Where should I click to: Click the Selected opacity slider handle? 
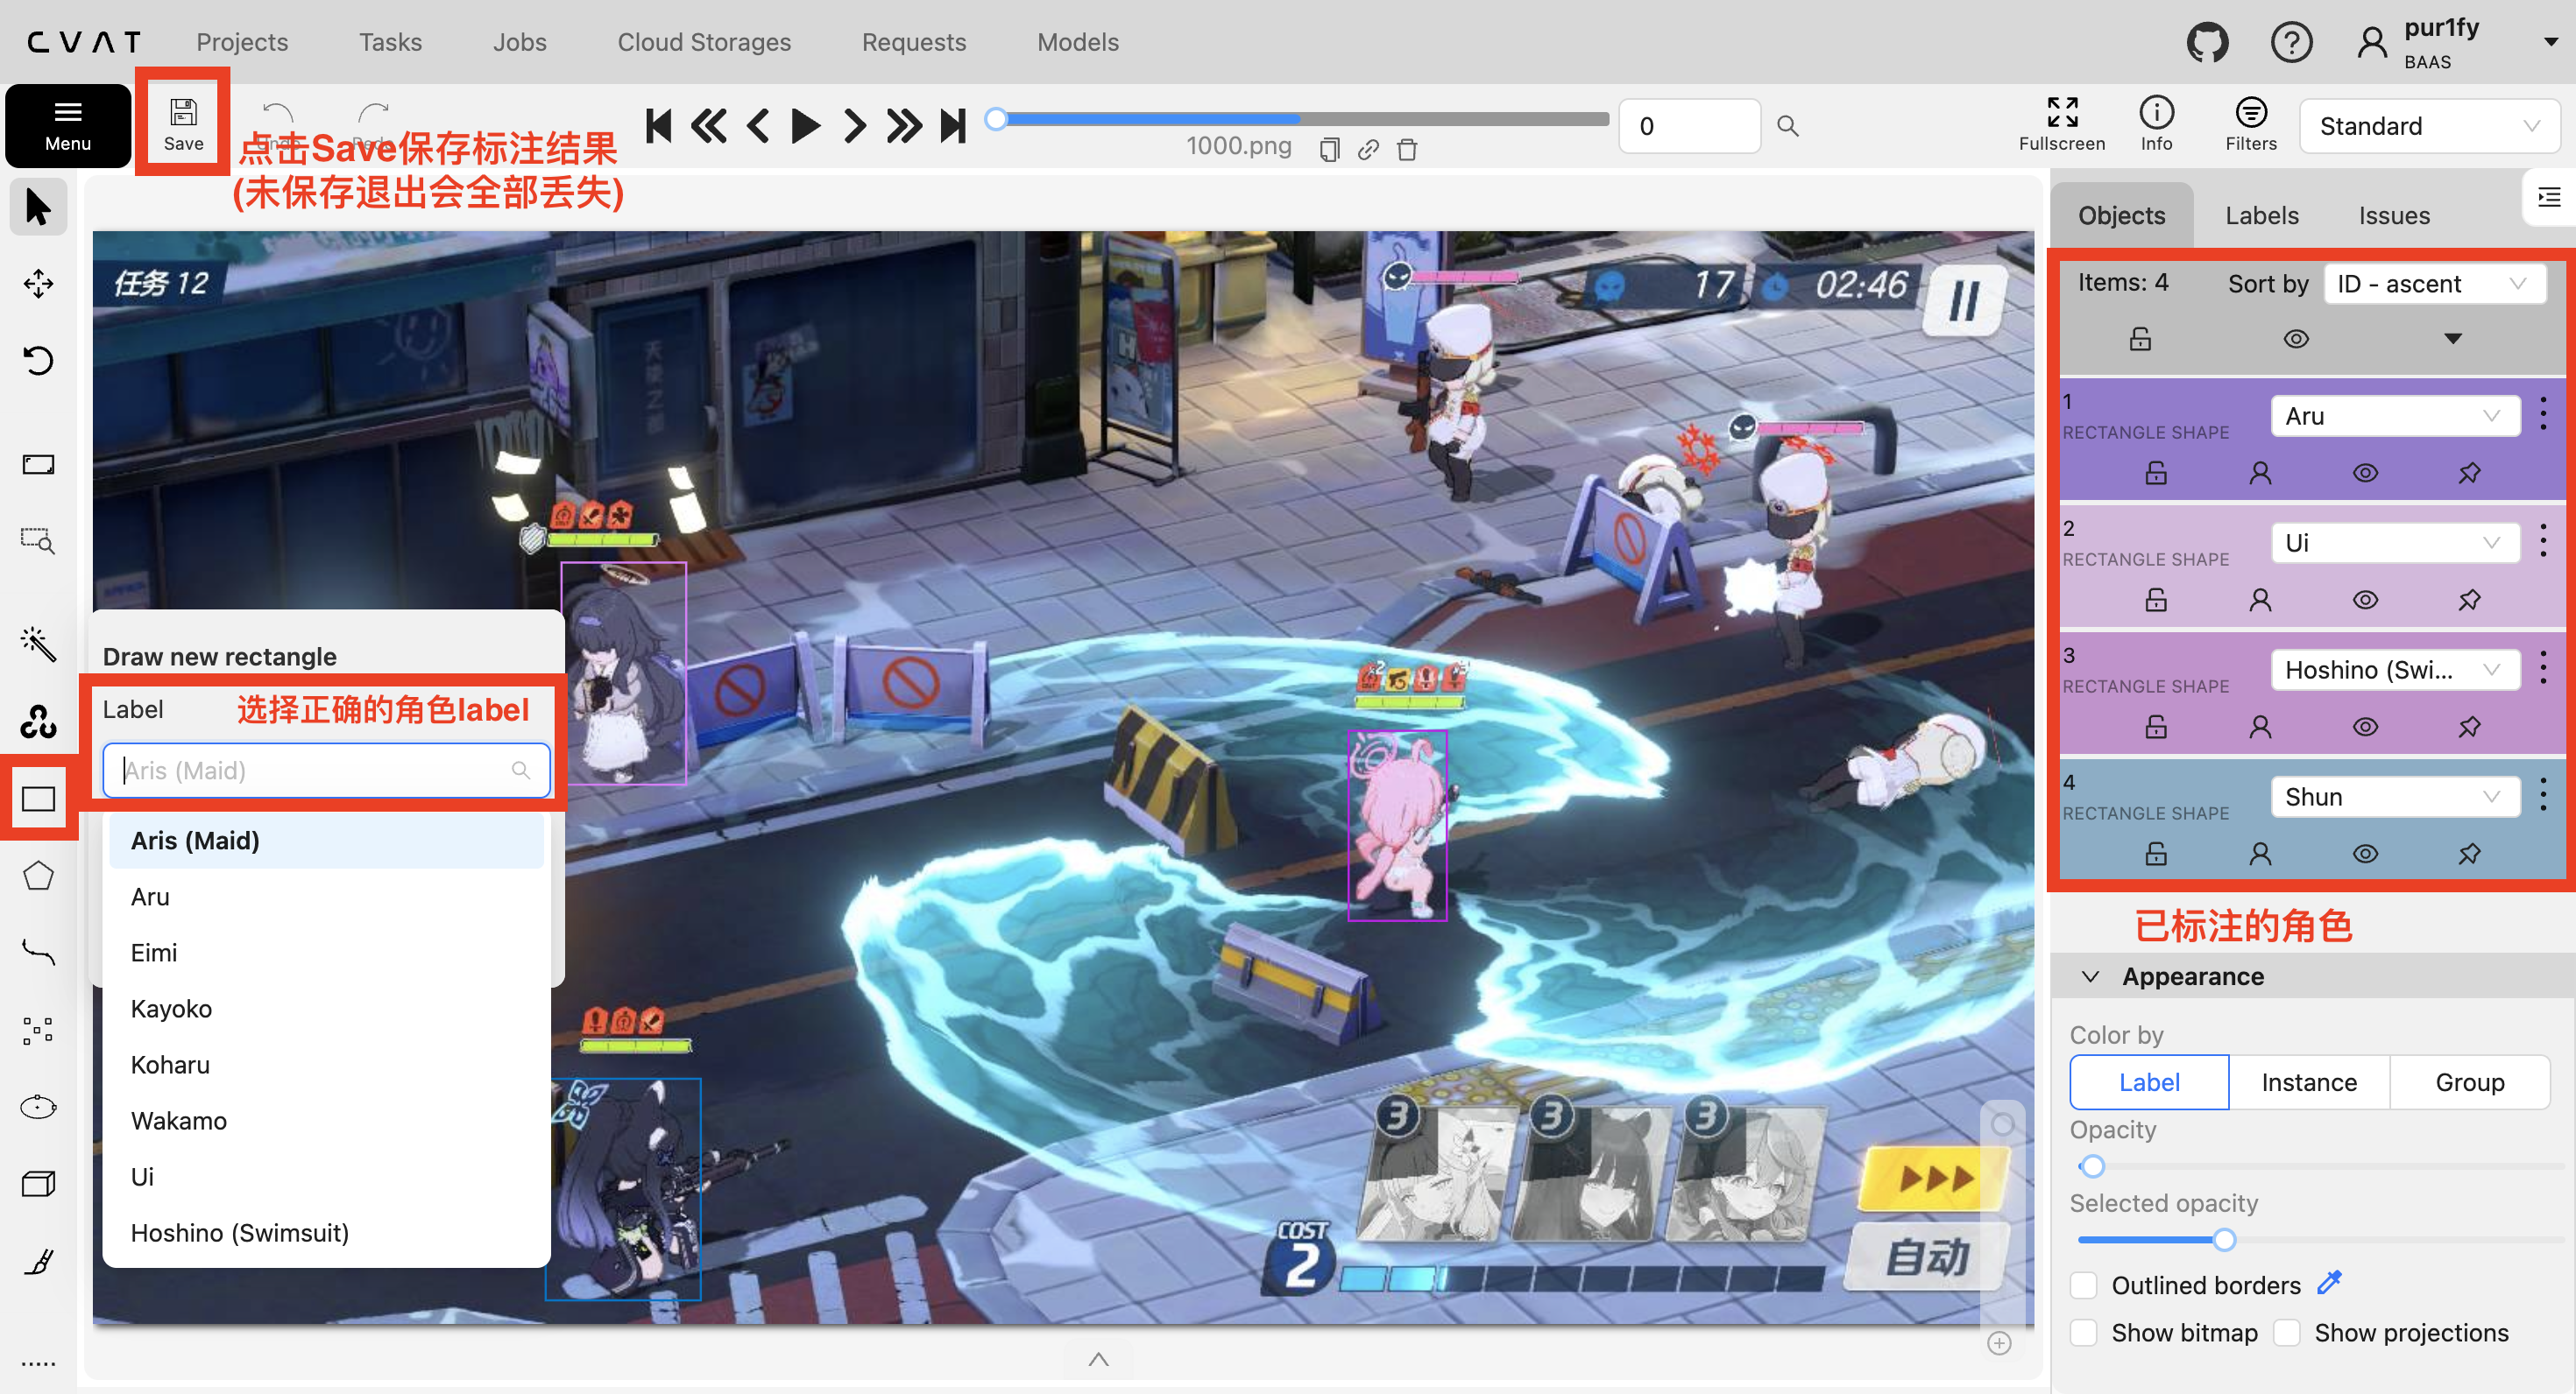(2223, 1240)
